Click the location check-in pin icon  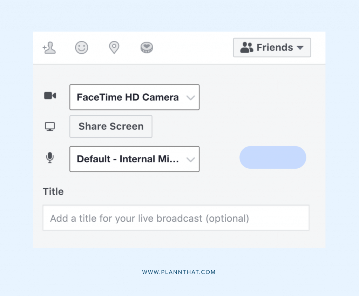tap(114, 48)
